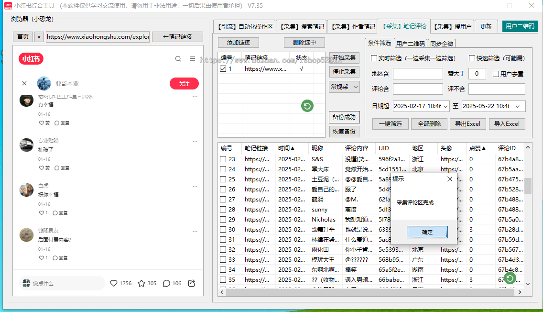Click the 开始采集 button

(x=344, y=58)
